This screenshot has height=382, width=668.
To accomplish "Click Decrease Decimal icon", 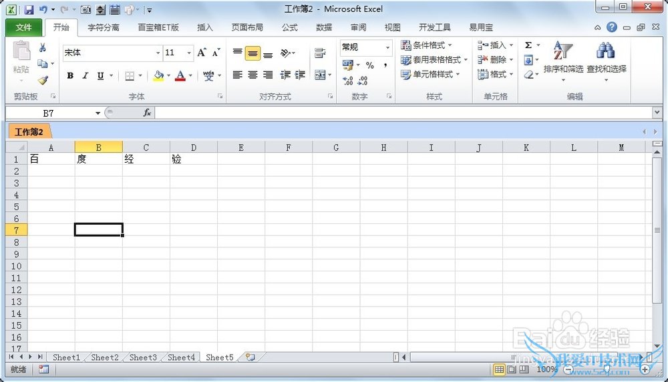I will point(363,81).
